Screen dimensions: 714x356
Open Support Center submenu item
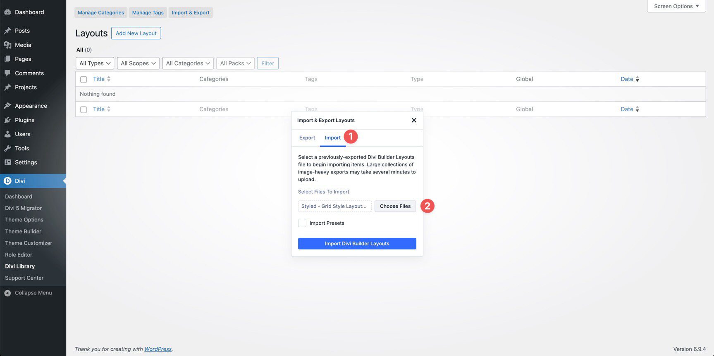(24, 278)
